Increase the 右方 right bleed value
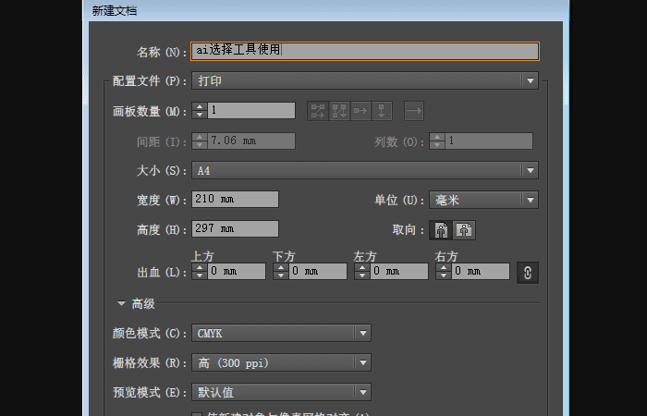Image resolution: width=647 pixels, height=416 pixels. (x=444, y=267)
